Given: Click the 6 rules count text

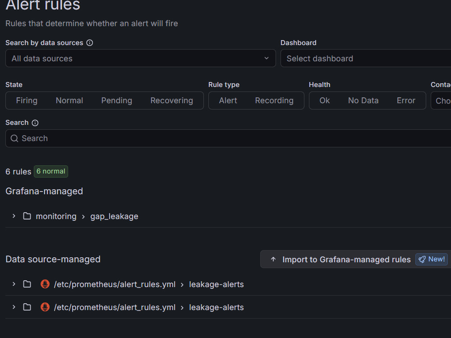Looking at the screenshot, I should coord(18,172).
